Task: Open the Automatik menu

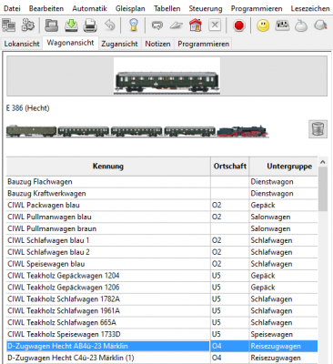Action: pyautogui.click(x=89, y=8)
